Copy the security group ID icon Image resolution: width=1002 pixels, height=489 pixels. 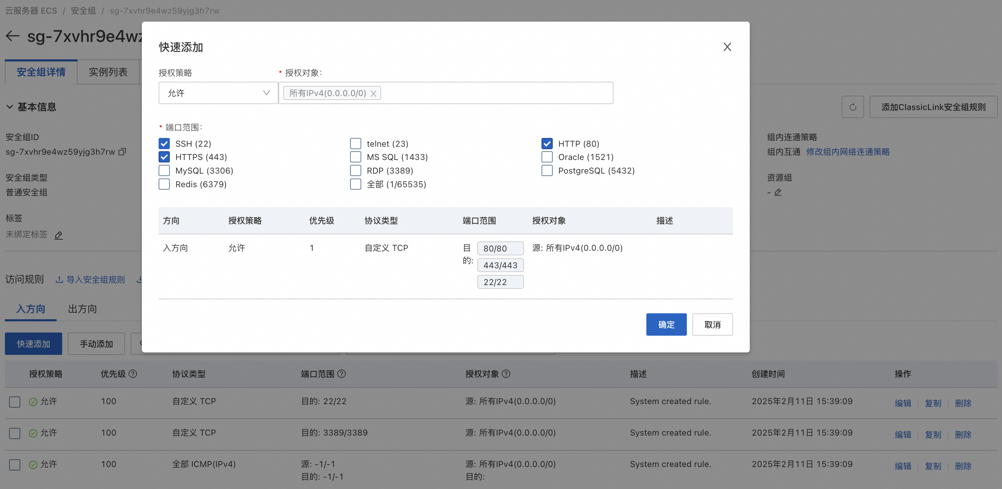click(x=122, y=152)
